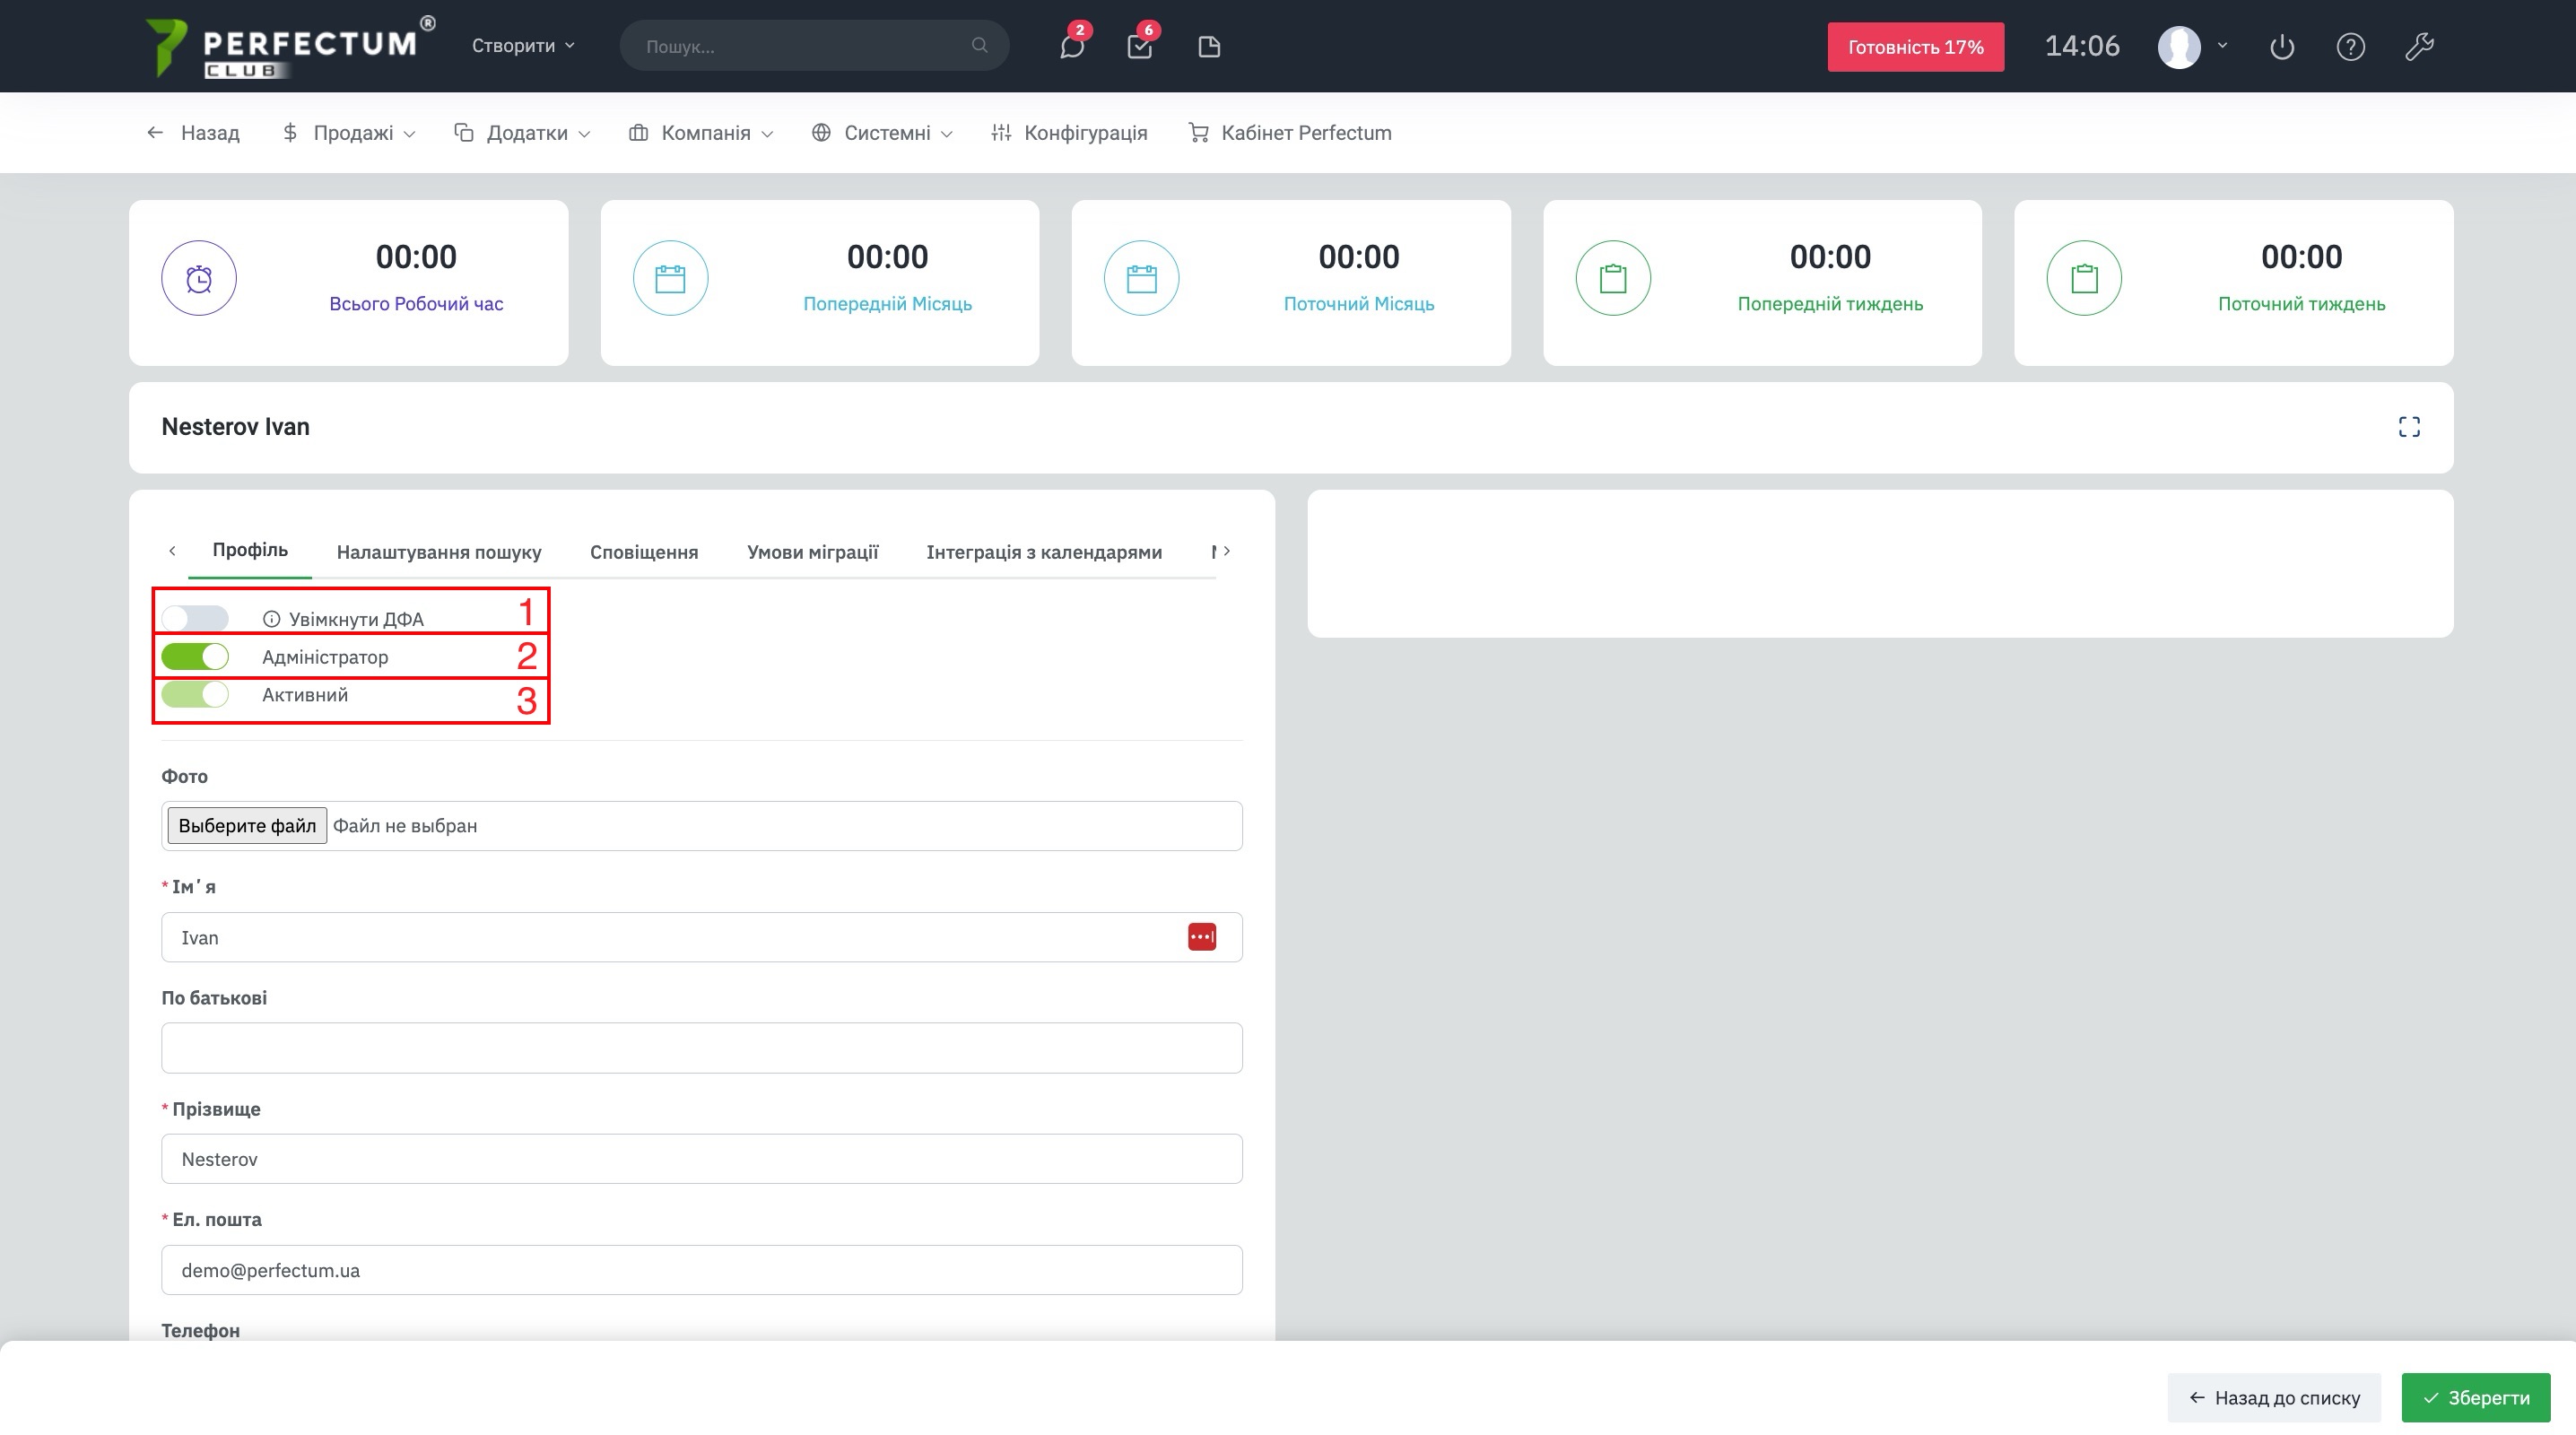The width and height of the screenshot is (2576, 1435).
Task: Expand Nesterov Ivan panel to fullscreen
Action: tap(2409, 427)
